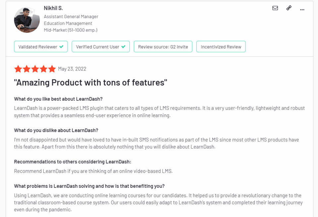Open the reviewer's profile photo
Image resolution: width=318 pixels, height=217 pixels.
click(x=27, y=20)
